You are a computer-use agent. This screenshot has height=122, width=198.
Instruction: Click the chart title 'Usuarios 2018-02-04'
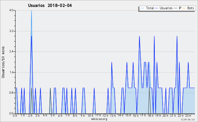50,6
